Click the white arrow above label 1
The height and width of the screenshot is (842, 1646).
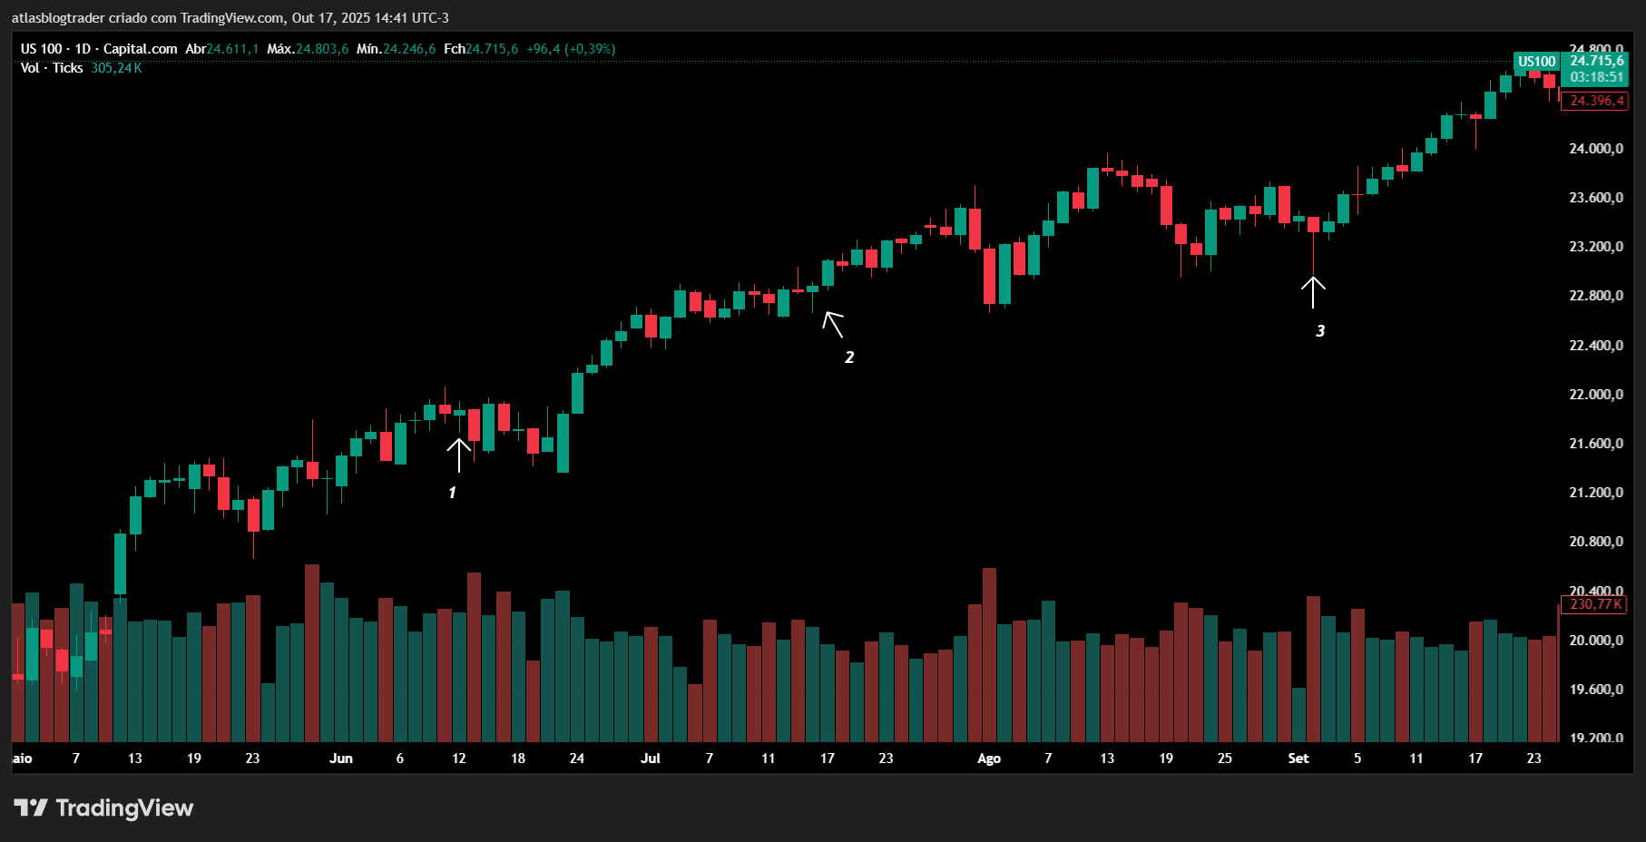[459, 455]
